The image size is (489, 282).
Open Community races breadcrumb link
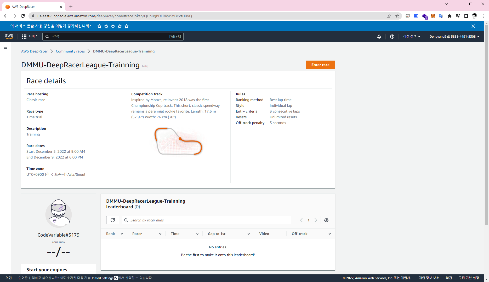(x=70, y=51)
